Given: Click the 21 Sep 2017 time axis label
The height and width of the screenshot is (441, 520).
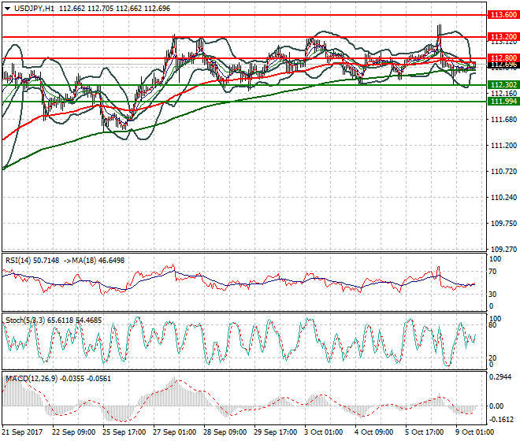Looking at the screenshot, I should (22, 432).
